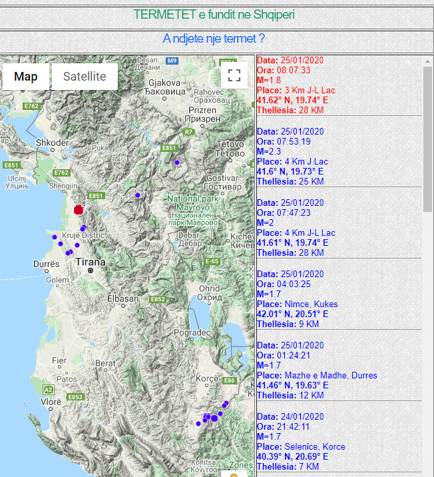Screen dimensions: 434x477
Task: Switch to the Map view type
Action: coord(26,77)
